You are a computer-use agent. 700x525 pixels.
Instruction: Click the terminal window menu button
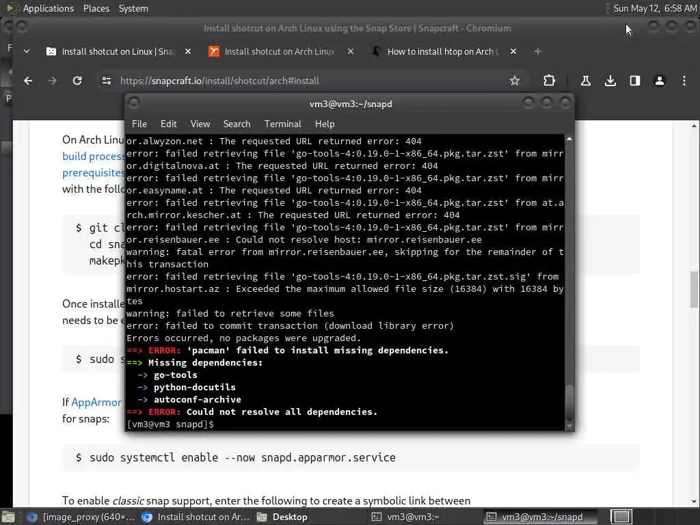(x=133, y=103)
